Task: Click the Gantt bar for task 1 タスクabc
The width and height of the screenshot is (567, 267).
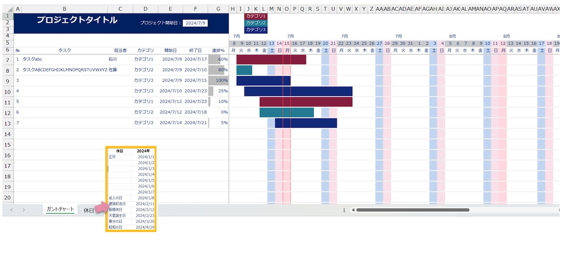Action: click(271, 59)
